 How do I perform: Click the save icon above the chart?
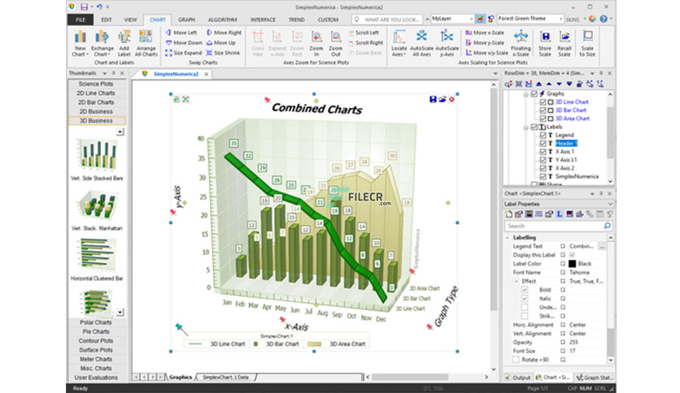pos(433,99)
